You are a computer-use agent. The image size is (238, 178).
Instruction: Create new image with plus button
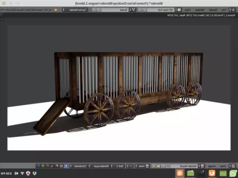click(x=163, y=166)
